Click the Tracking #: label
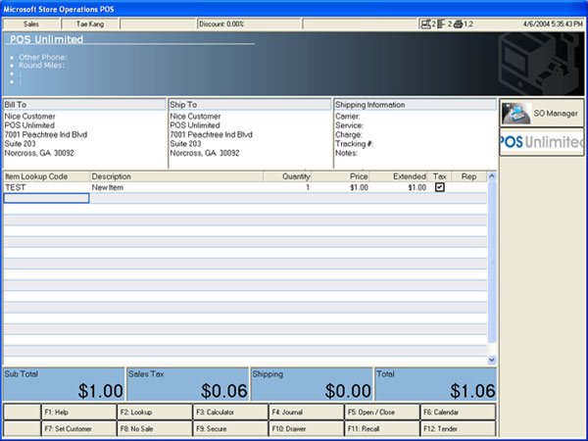 coord(355,144)
